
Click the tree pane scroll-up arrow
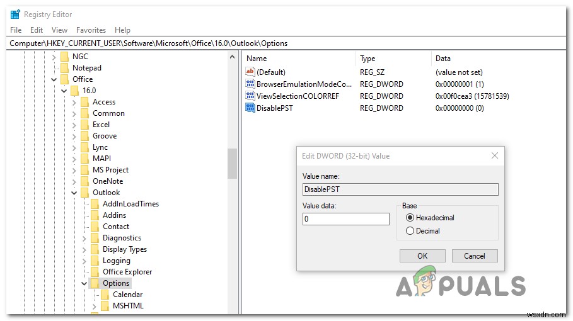(232, 57)
